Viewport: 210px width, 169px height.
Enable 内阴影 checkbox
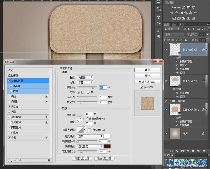pyautogui.click(x=9, y=101)
